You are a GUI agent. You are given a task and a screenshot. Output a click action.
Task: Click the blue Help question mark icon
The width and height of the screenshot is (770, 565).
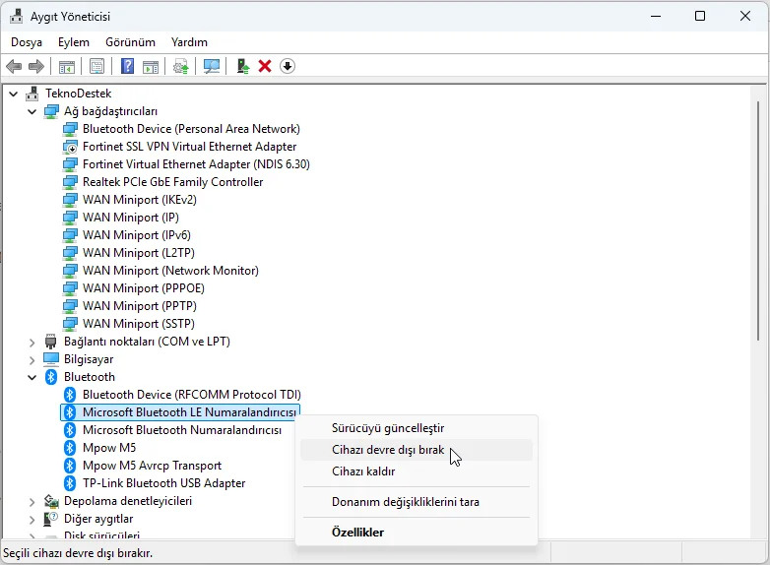(127, 66)
